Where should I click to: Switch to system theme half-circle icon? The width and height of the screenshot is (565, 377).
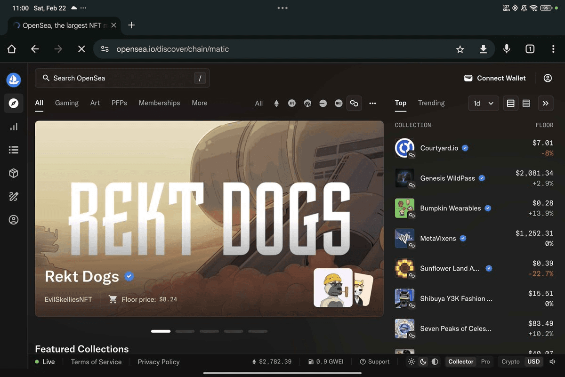pos(435,361)
